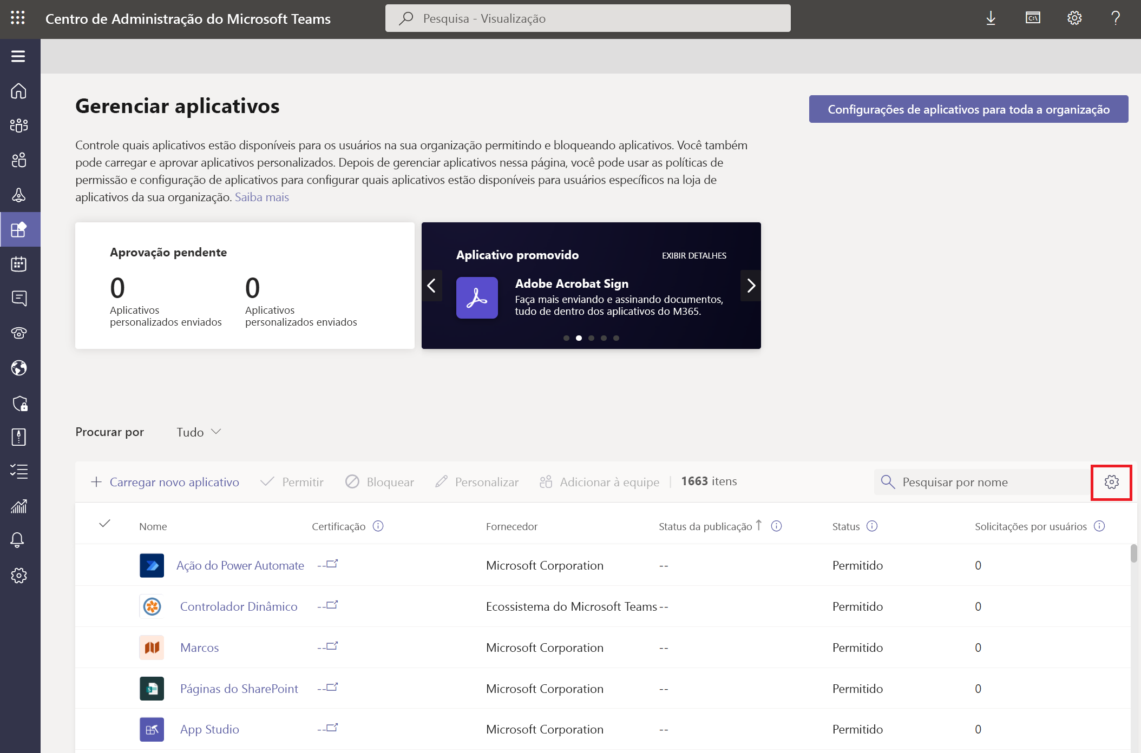Open the header settings gear icon
The width and height of the screenshot is (1141, 753).
(1074, 18)
